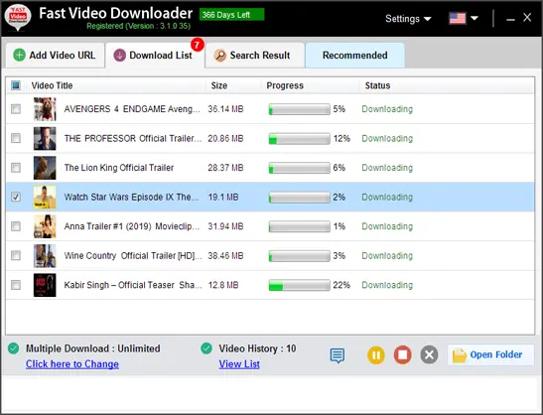
Task: Pause downloads with yellow pause button
Action: coord(376,355)
